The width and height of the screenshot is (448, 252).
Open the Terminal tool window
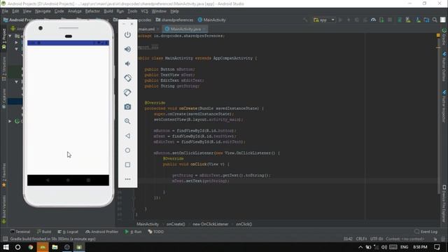[20, 232]
